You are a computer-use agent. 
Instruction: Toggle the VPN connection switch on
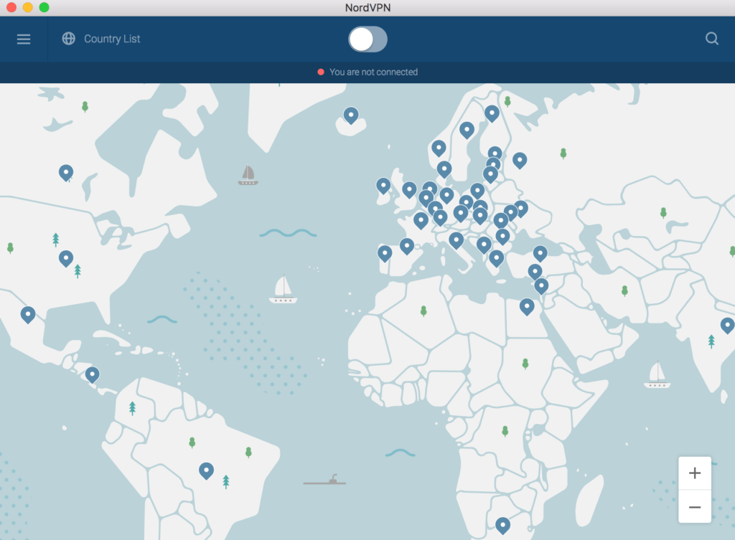coord(368,39)
